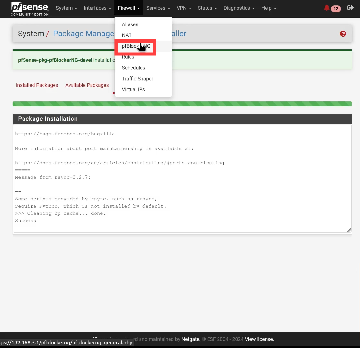
Task: Open the Diagnostics dropdown menu
Action: tap(239, 8)
